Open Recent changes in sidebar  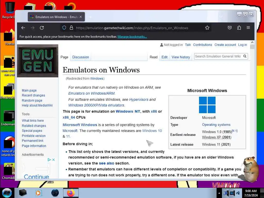pos(33,95)
